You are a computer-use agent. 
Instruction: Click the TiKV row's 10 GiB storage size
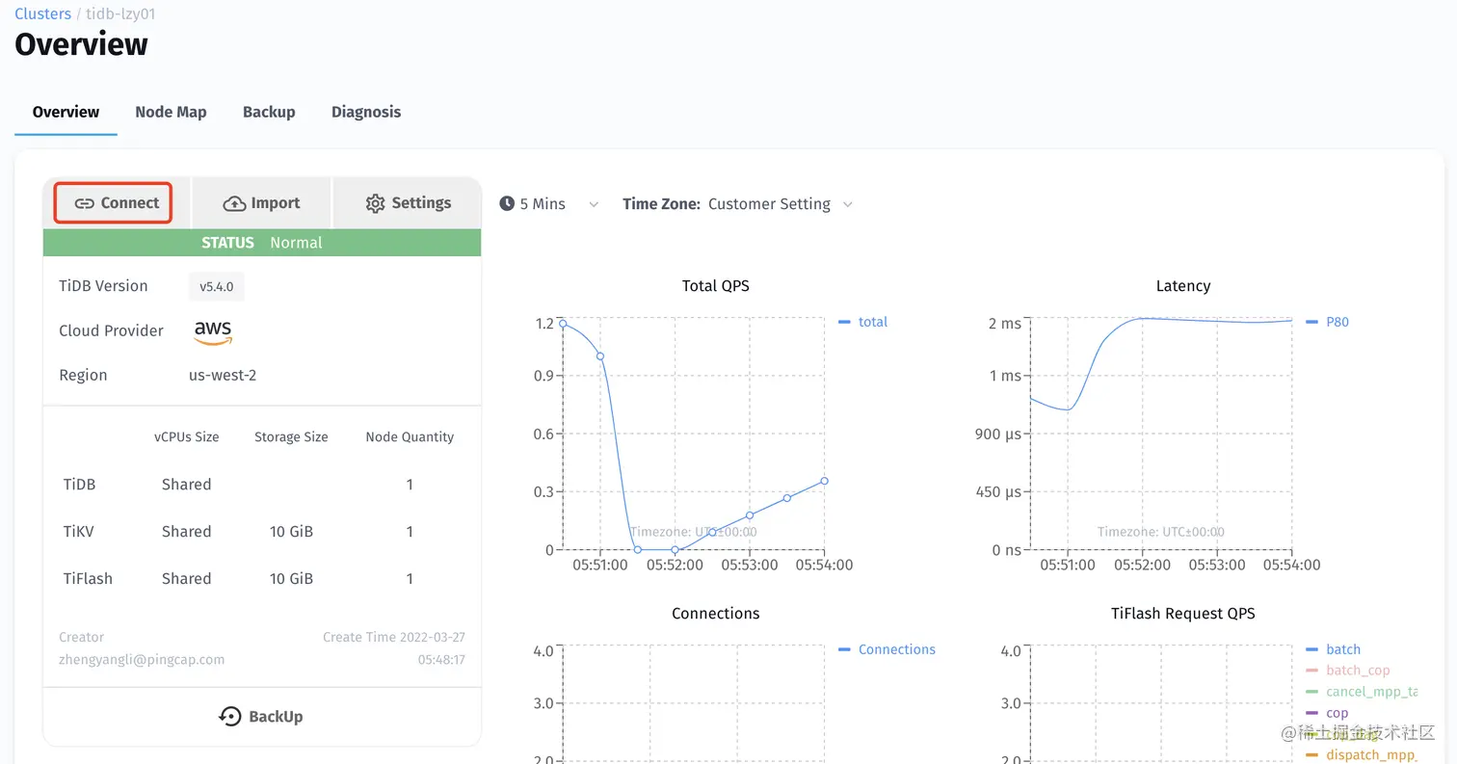click(292, 532)
